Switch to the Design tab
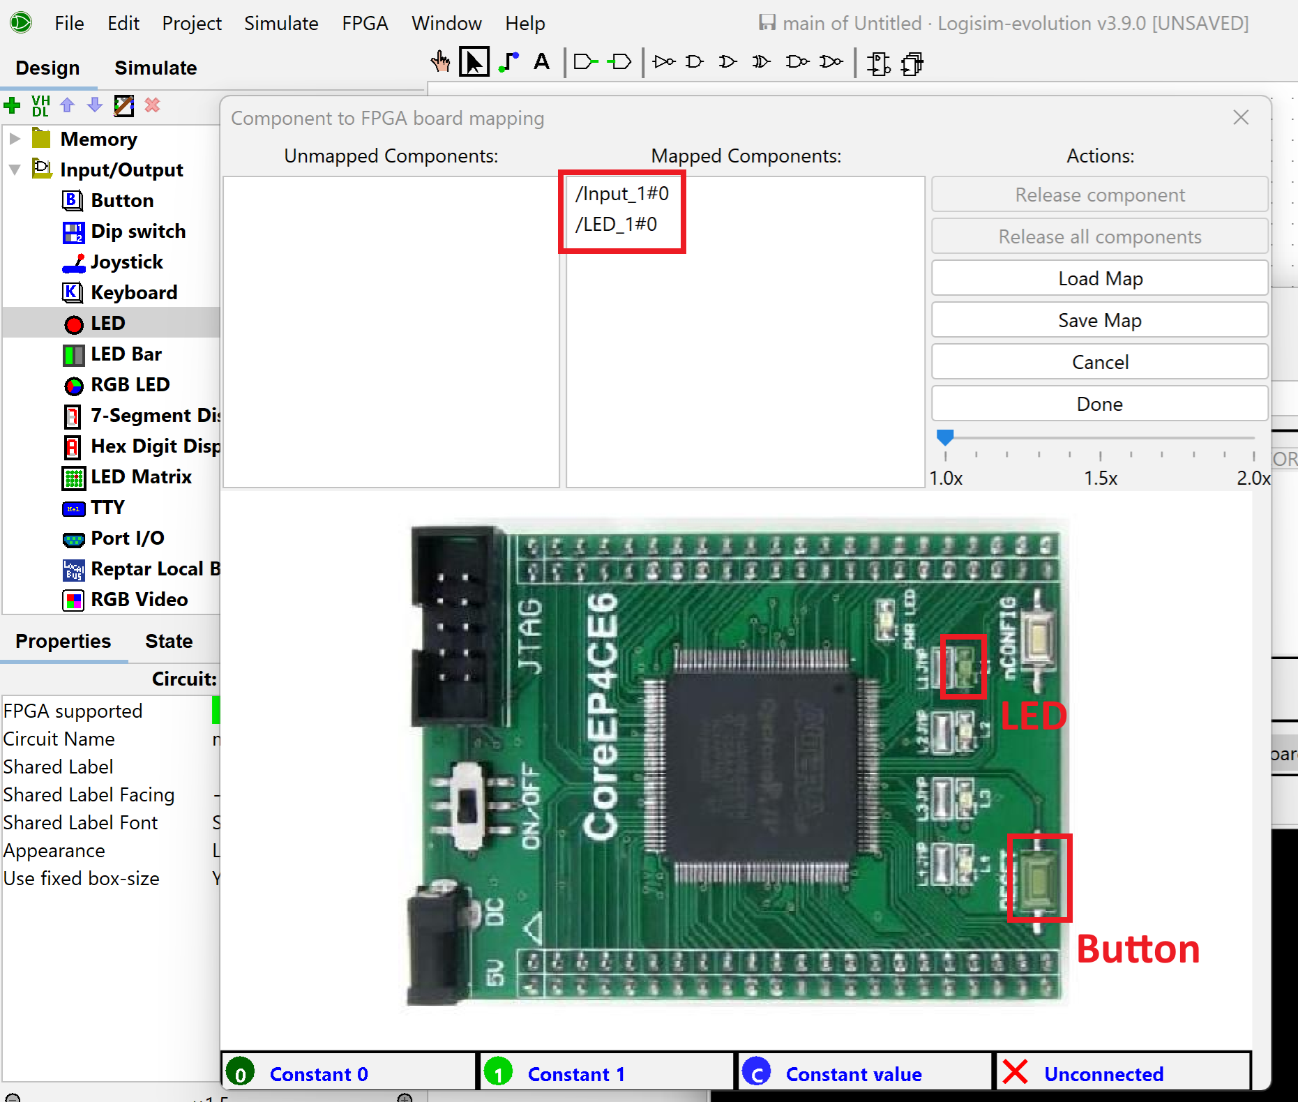The width and height of the screenshot is (1298, 1102). (x=47, y=68)
